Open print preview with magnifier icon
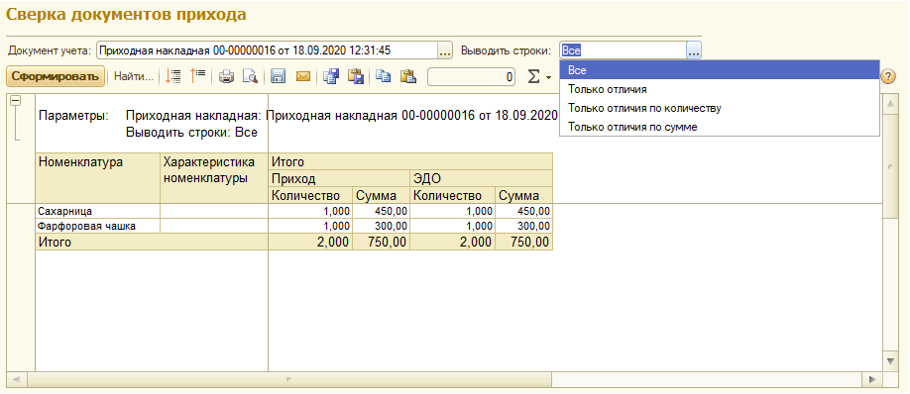This screenshot has width=910, height=394. (x=250, y=76)
